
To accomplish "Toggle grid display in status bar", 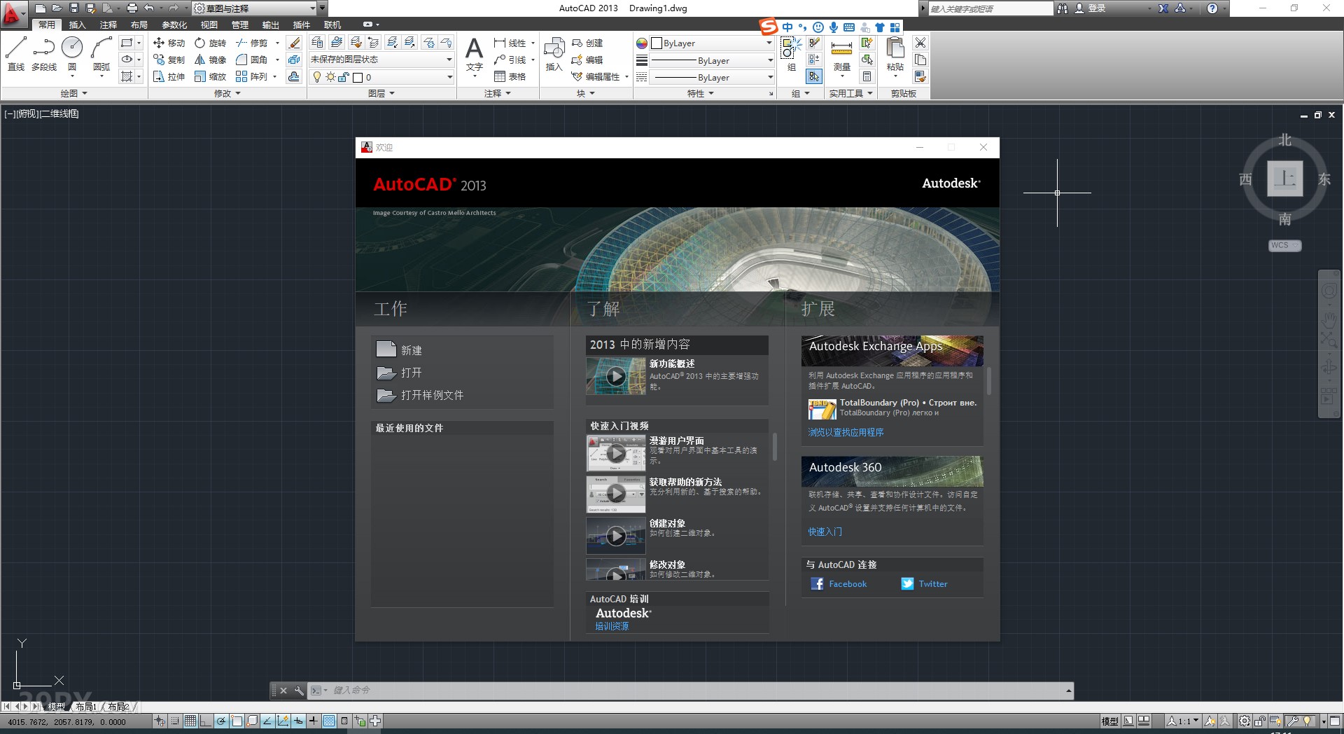I will point(189,721).
